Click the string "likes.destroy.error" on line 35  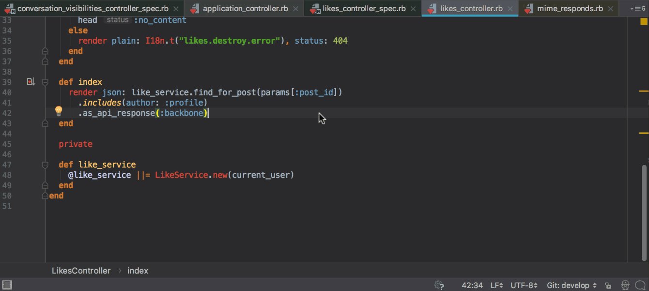231,41
